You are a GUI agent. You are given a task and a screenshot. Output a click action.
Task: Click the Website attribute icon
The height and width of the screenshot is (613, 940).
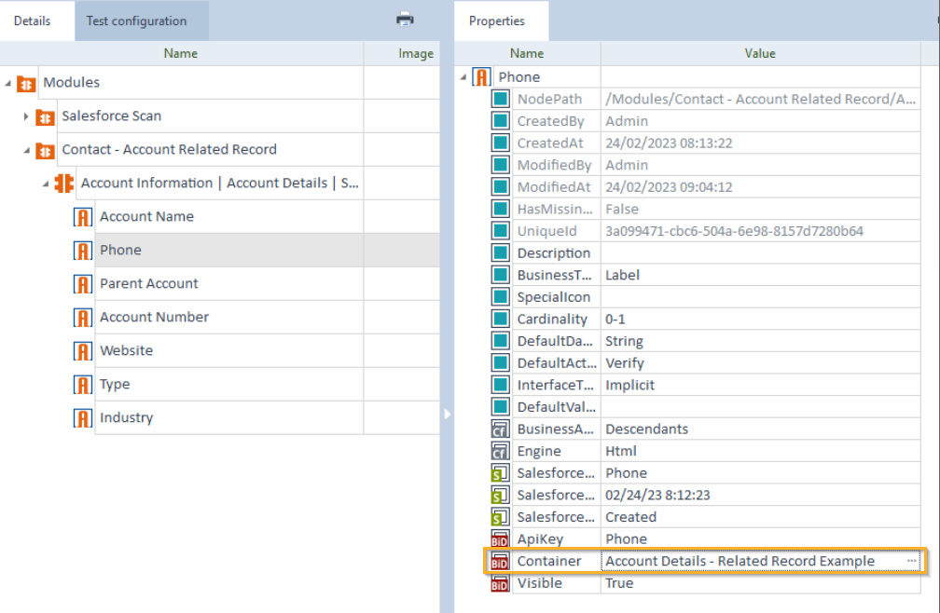[83, 351]
